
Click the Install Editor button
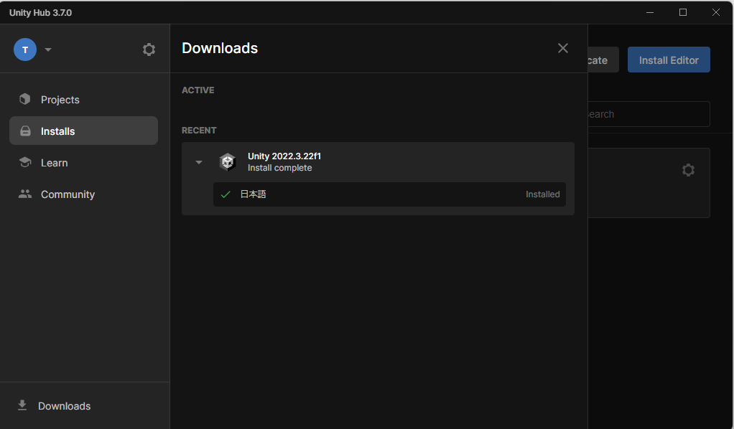coord(669,60)
